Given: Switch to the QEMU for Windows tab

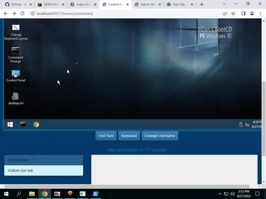Looking at the screenshot, I should 51,4.
